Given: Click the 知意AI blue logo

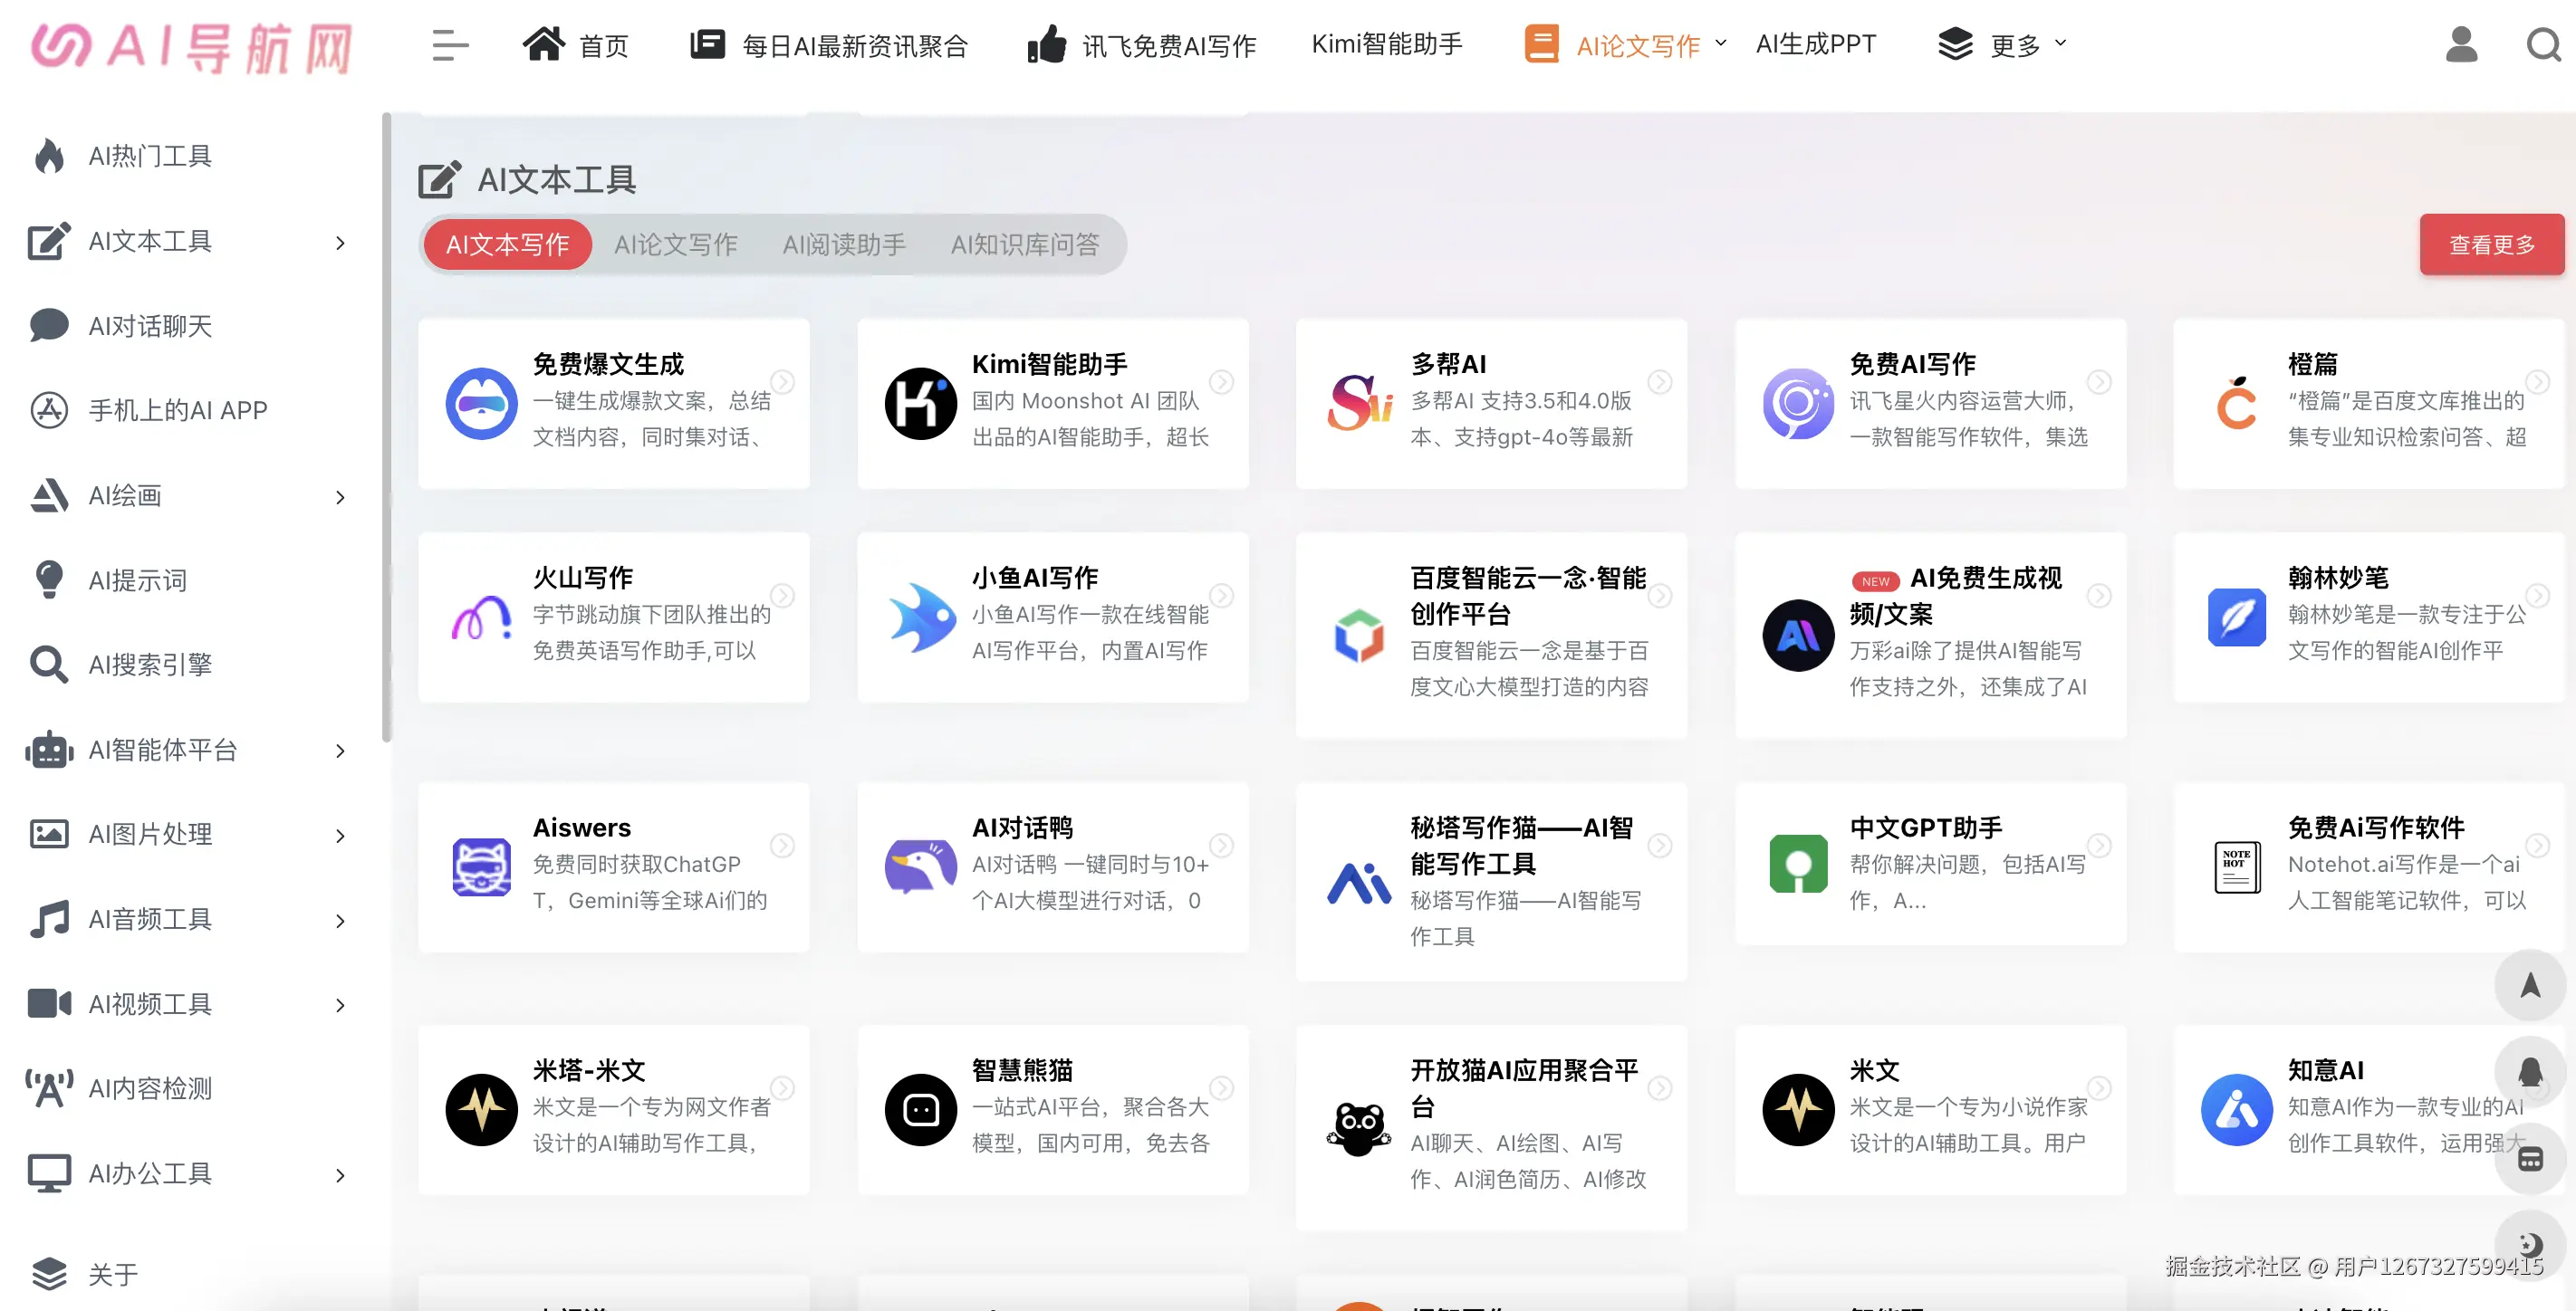Looking at the screenshot, I should point(2237,1109).
